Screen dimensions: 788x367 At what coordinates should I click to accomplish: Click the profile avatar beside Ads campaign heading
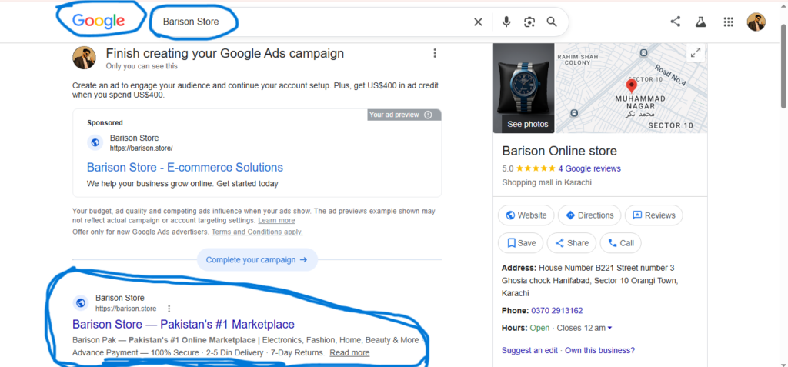pyautogui.click(x=84, y=58)
